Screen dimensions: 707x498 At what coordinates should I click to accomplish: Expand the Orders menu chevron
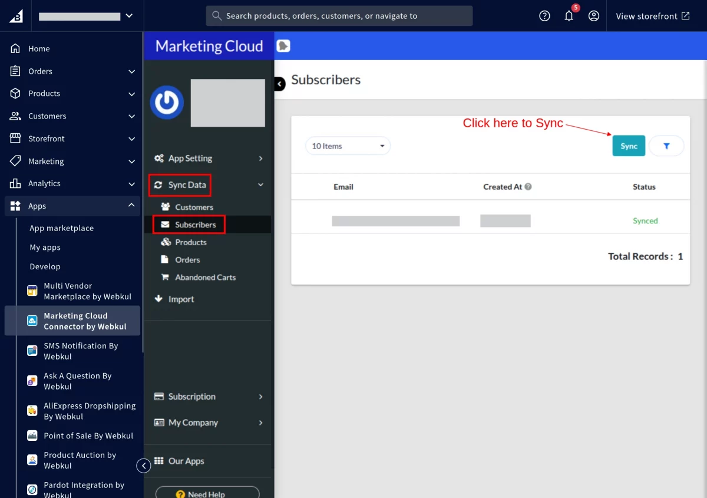tap(131, 71)
